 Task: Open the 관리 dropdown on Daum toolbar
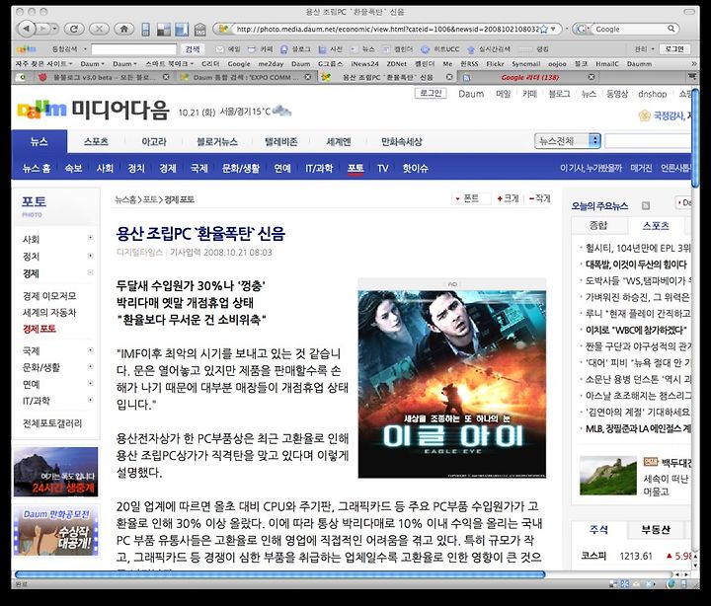pos(644,49)
